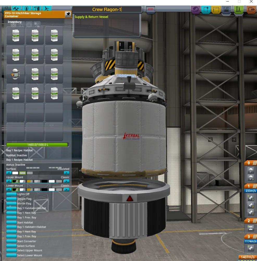
Task: Choose the white-gray Lower Mount swatch
Action: pos(22,190)
